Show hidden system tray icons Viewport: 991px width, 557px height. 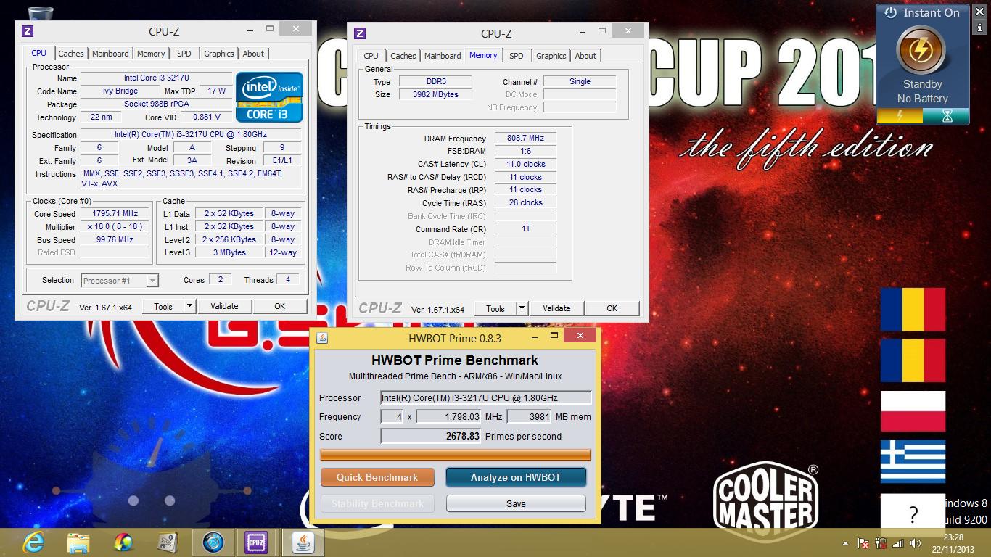845,543
